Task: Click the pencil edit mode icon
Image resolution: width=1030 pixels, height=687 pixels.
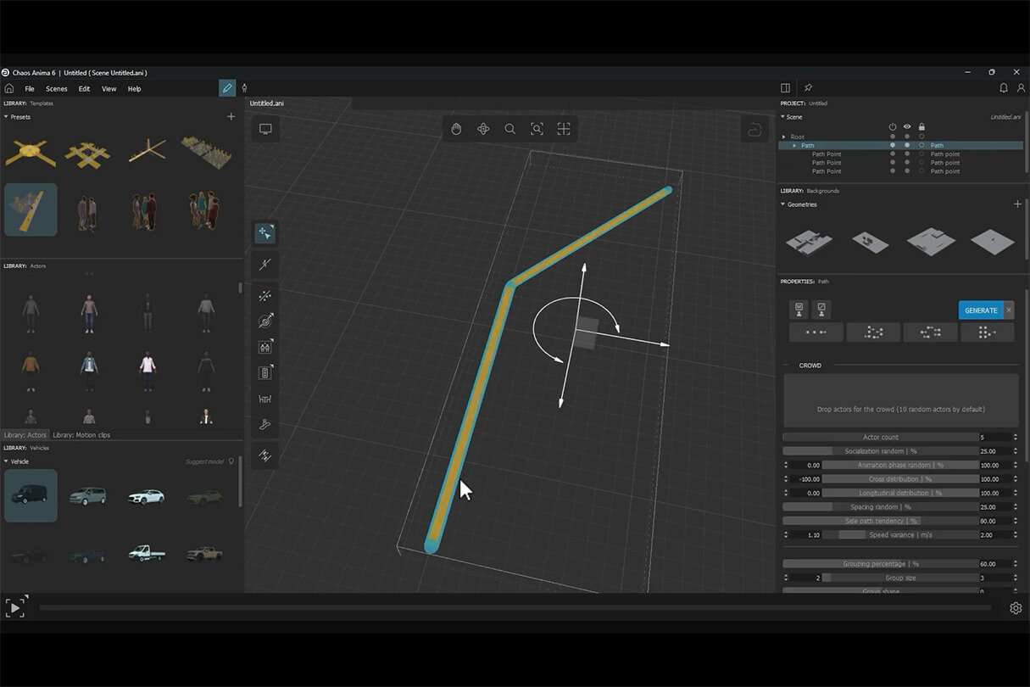Action: pyautogui.click(x=227, y=88)
